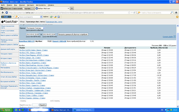Image resolution: width=179 pixels, height=112 pixels.
Task: Open the Rot Weiss Essen v Koblenz market link
Action: tap(35, 60)
